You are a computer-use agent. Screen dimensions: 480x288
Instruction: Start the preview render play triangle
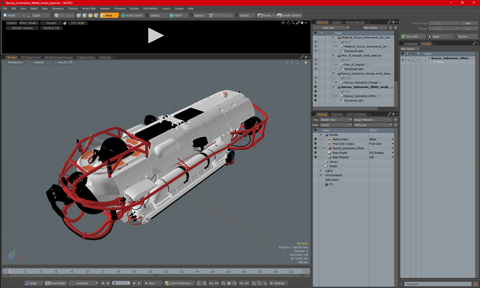(x=155, y=35)
